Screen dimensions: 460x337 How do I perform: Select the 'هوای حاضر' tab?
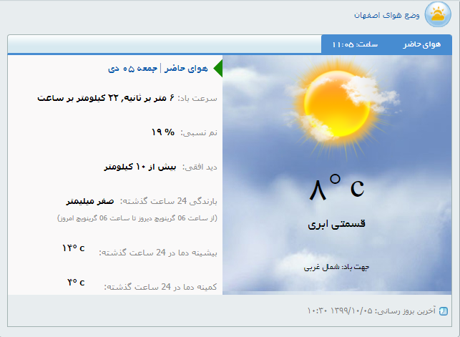[x=421, y=44]
